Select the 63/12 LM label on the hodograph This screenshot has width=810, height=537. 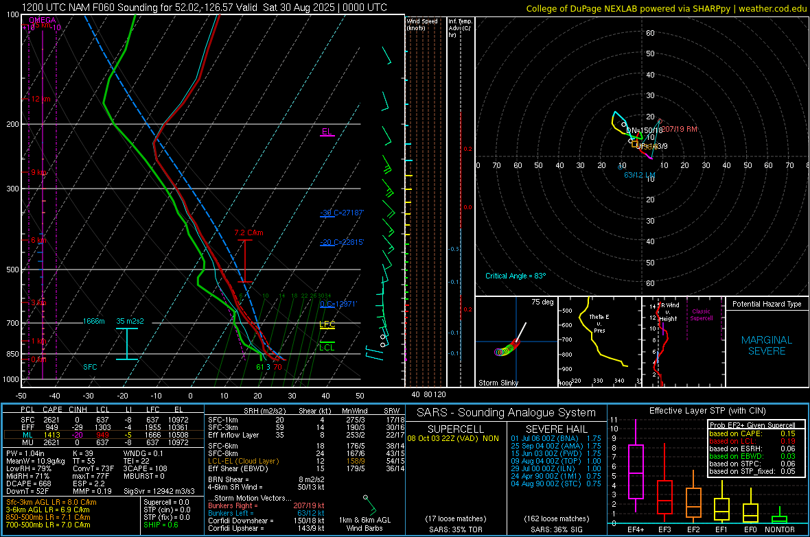click(640, 174)
